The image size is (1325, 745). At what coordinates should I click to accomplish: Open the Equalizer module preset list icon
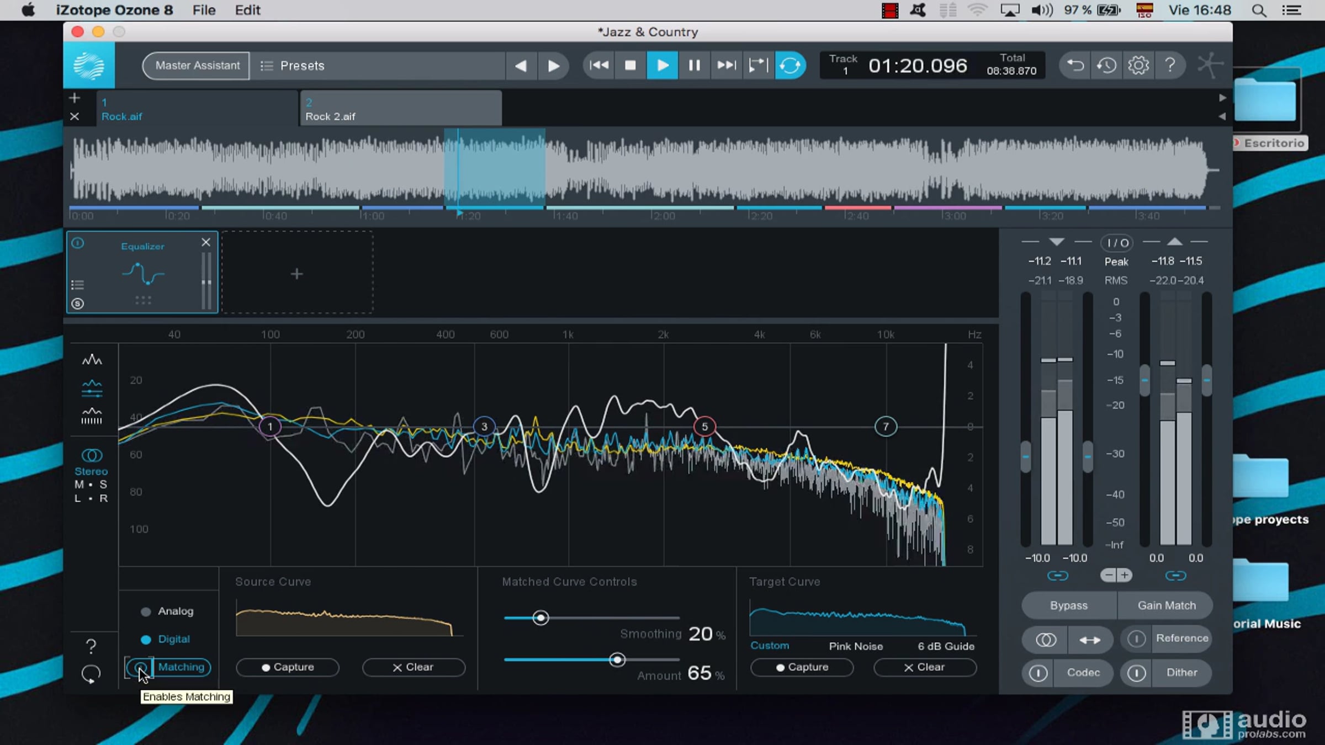coord(78,285)
